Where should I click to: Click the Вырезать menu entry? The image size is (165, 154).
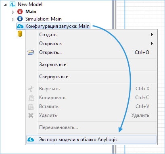91,89
